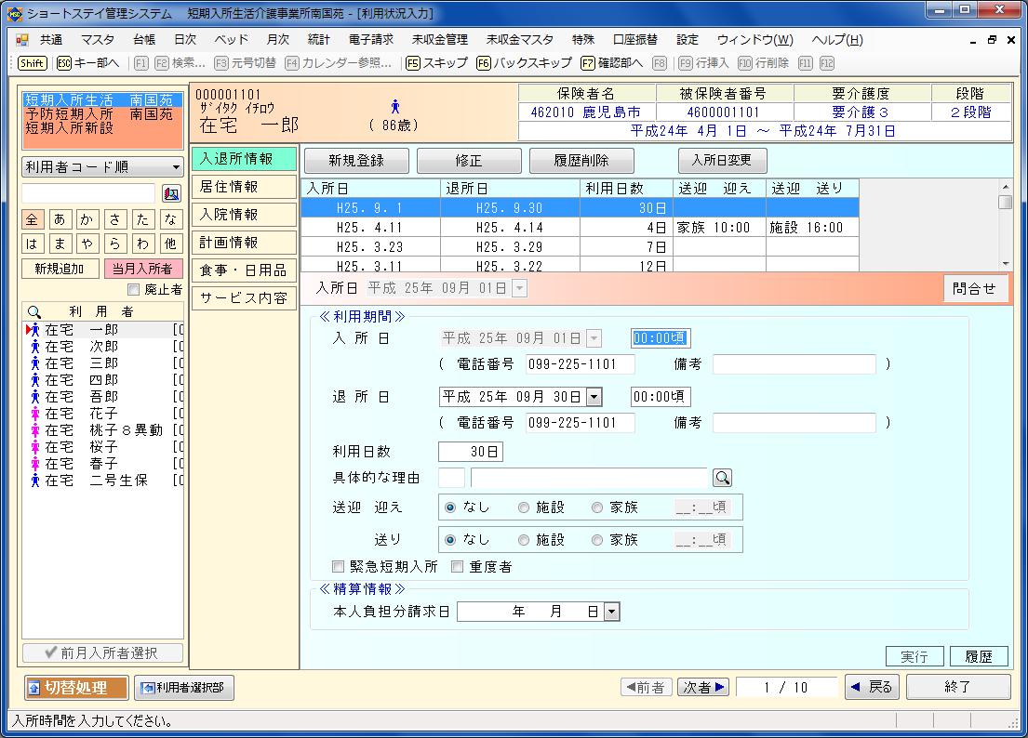The image size is (1028, 738).
Task: Click the user search icon beside the search box
Action: coord(171,193)
